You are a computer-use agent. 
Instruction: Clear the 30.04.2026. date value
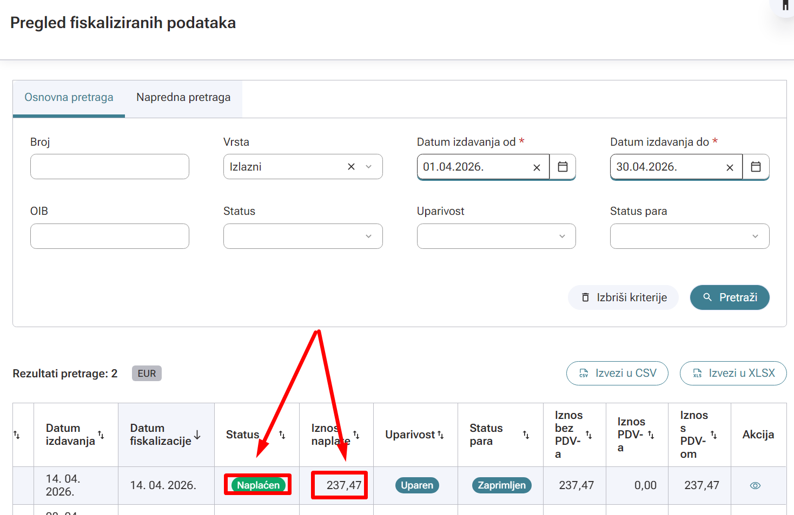click(x=730, y=167)
